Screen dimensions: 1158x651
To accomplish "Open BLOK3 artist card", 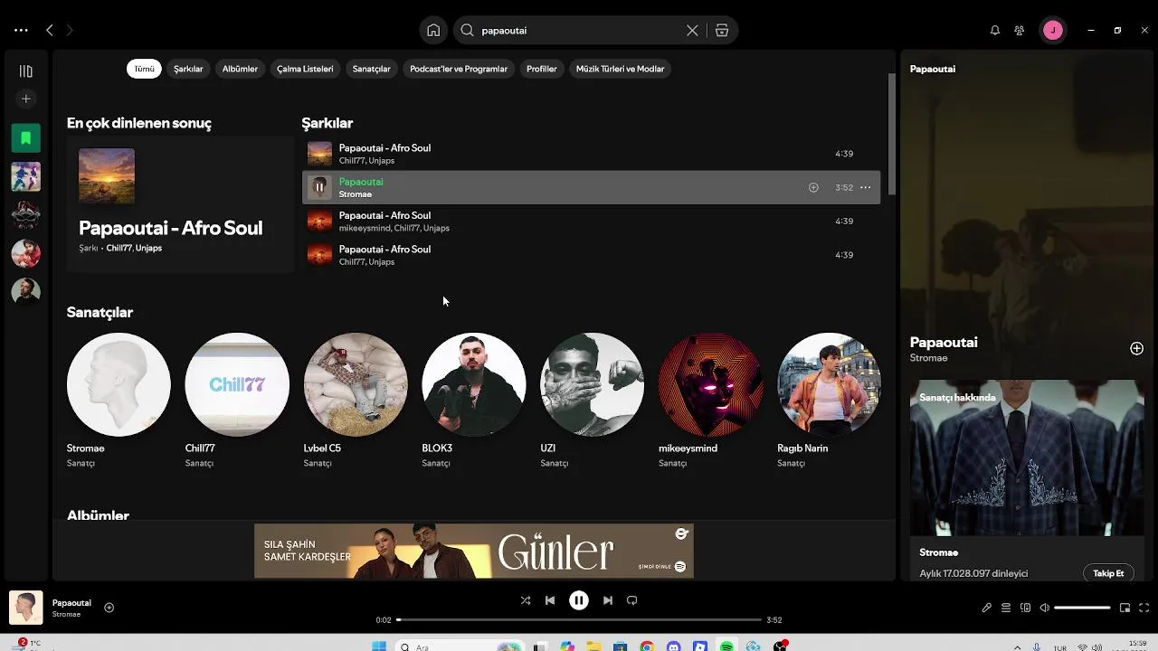I will click(x=474, y=401).
